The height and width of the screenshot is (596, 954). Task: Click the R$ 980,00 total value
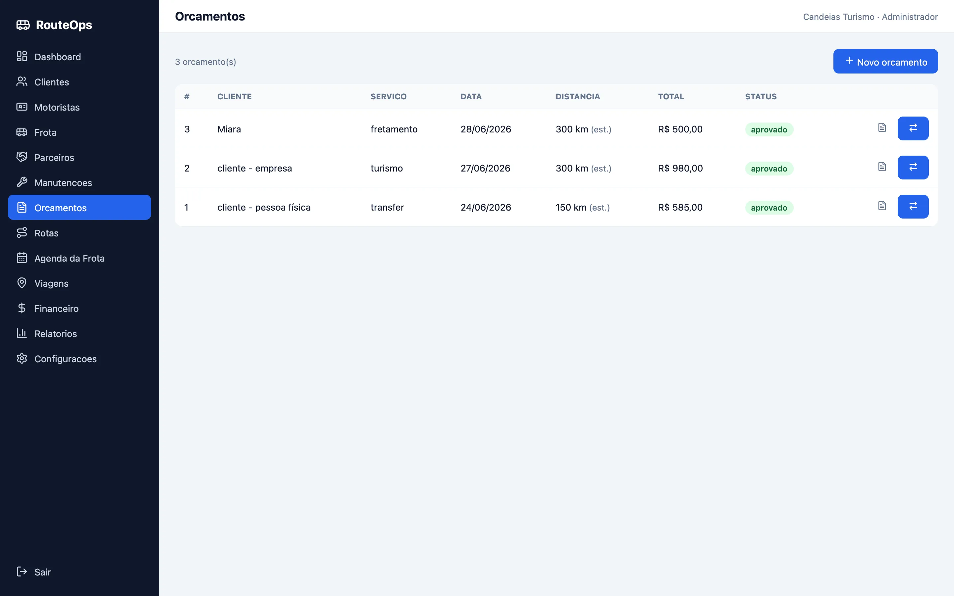tap(680, 168)
